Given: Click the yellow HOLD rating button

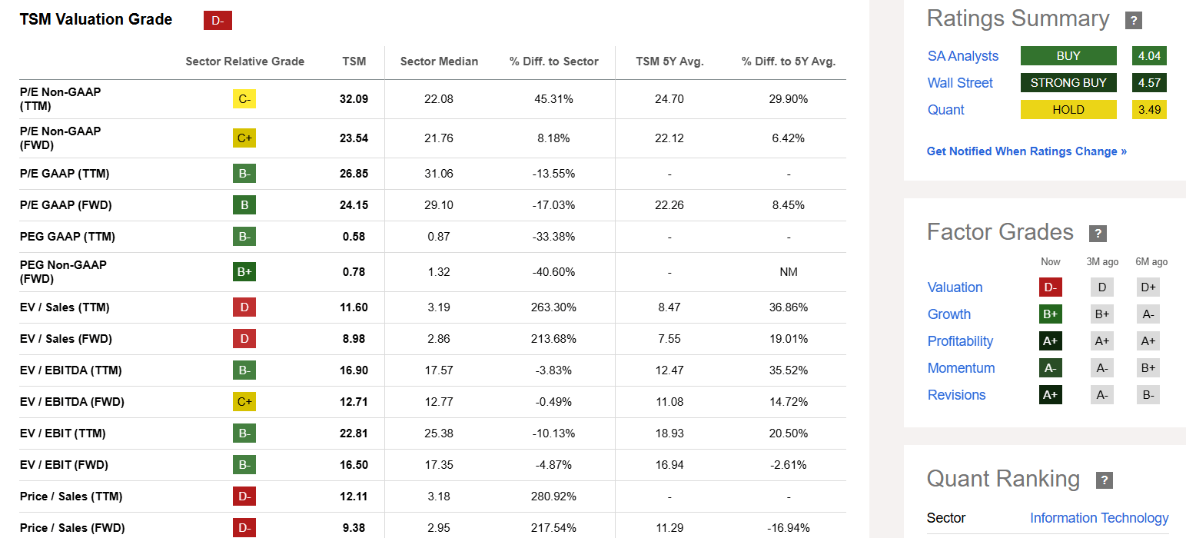Looking at the screenshot, I should 1068,110.
